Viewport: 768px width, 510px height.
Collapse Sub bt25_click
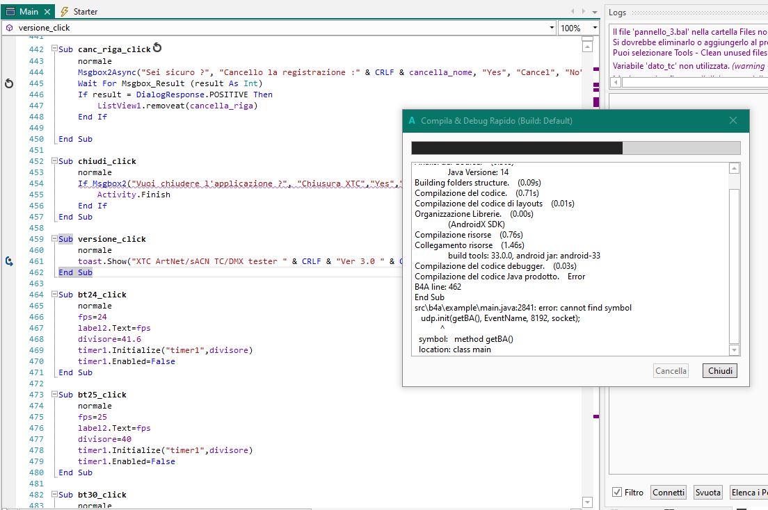54,394
